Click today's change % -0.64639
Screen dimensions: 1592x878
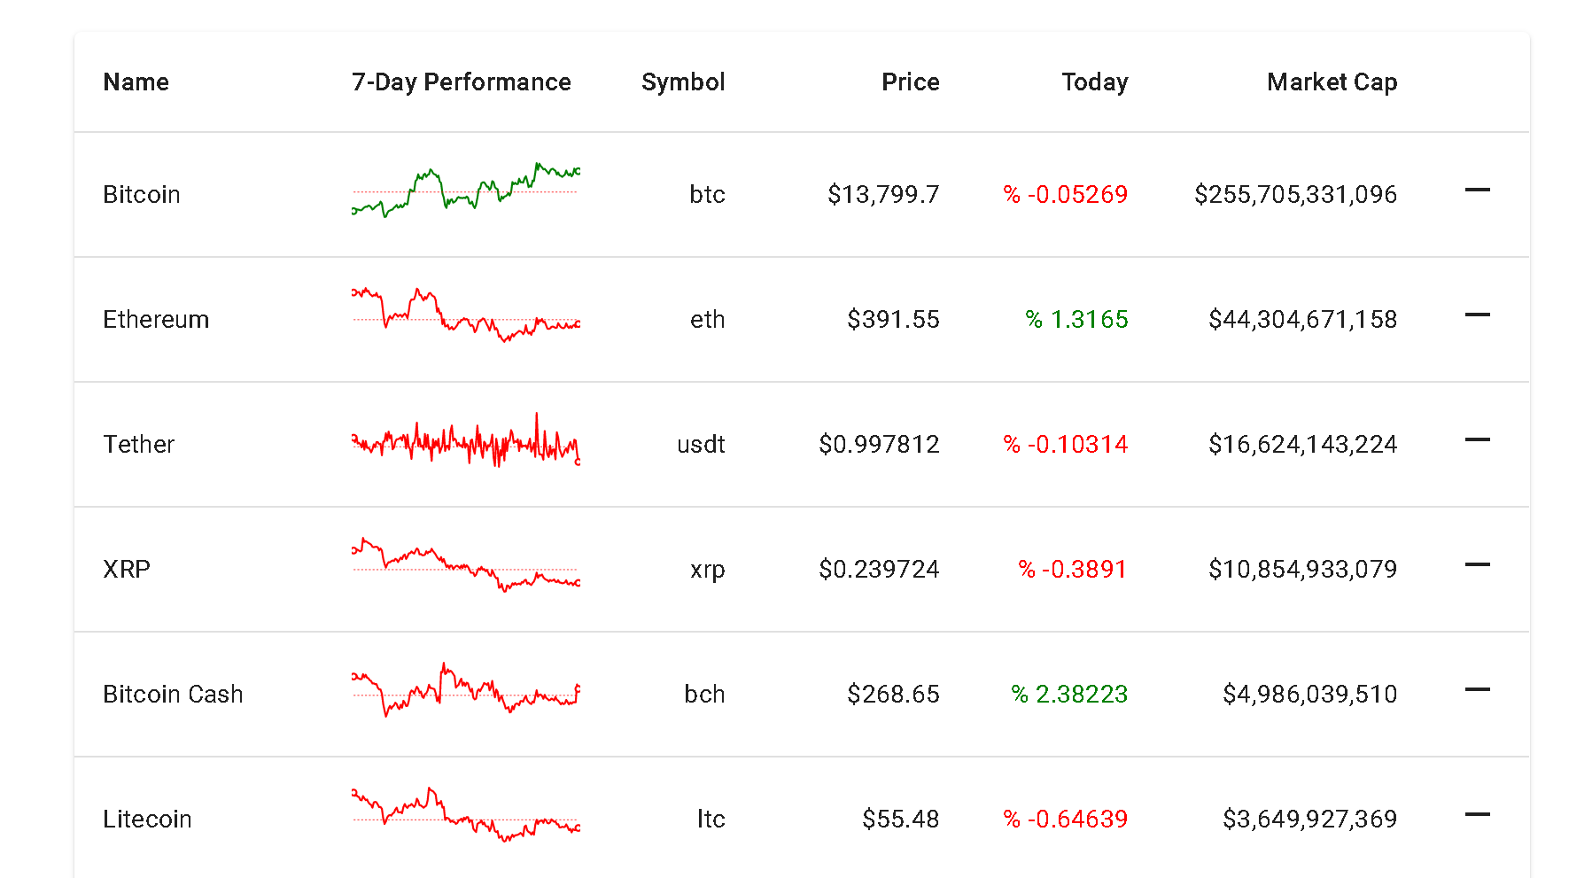point(1066,820)
